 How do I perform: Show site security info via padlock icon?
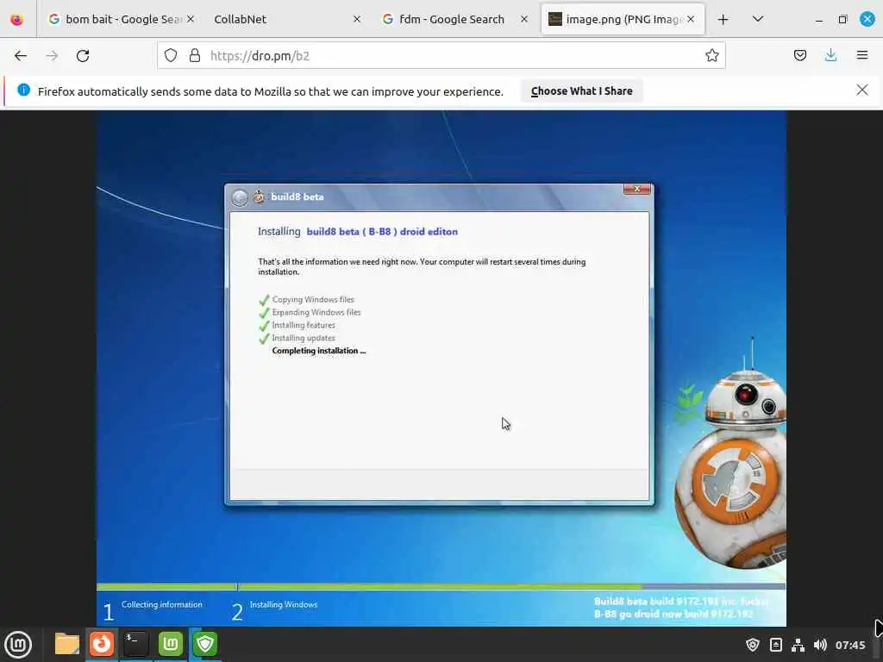195,55
